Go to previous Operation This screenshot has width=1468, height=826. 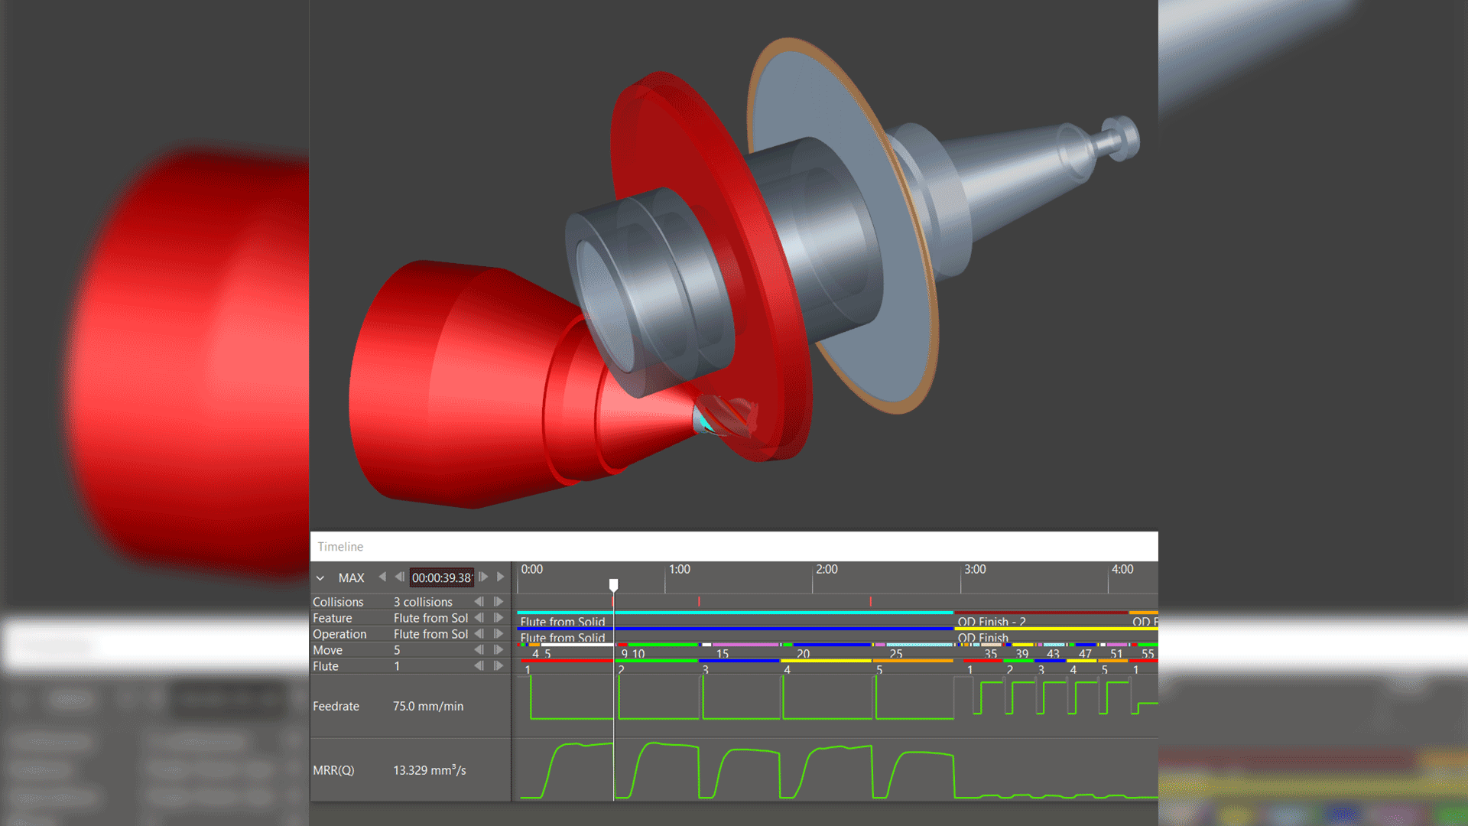479,634
